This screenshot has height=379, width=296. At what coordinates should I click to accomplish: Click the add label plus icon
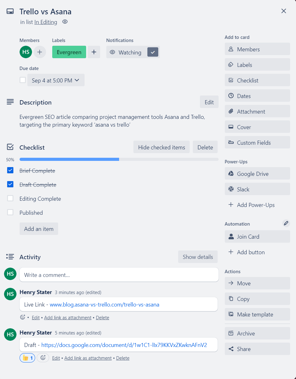(x=94, y=52)
